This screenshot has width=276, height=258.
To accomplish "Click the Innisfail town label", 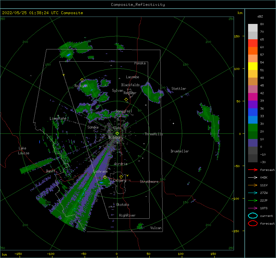I will click(x=124, y=111).
